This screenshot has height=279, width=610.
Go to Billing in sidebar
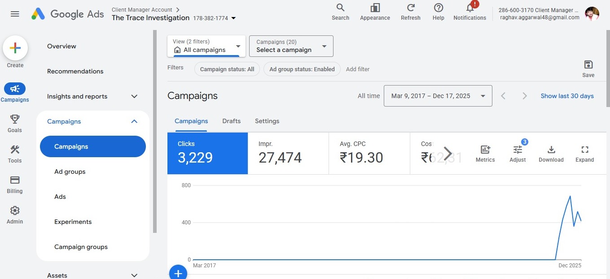[15, 180]
